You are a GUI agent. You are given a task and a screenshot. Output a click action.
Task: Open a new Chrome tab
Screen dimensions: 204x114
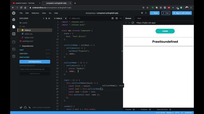75,3
